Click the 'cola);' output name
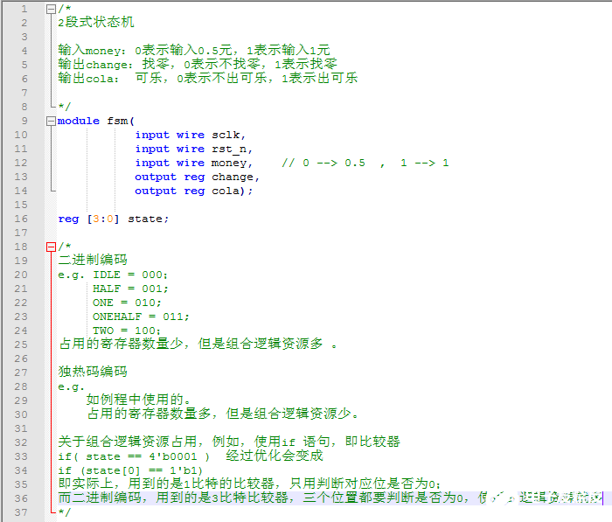Image resolution: width=612 pixels, height=522 pixels. (232, 191)
